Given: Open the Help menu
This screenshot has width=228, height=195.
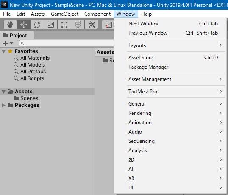Looking at the screenshot, I should [x=146, y=14].
